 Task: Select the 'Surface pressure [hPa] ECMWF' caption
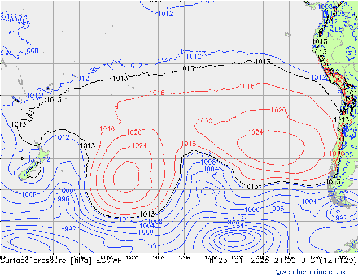[x=61, y=261]
